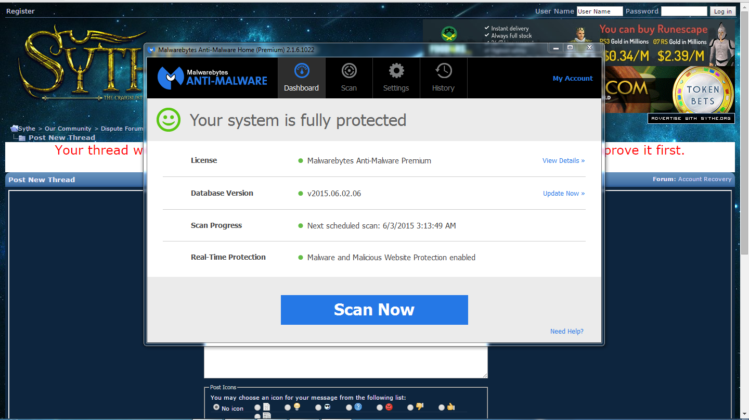Click the Log in button on Sythe
The image size is (749, 420).
pos(723,11)
